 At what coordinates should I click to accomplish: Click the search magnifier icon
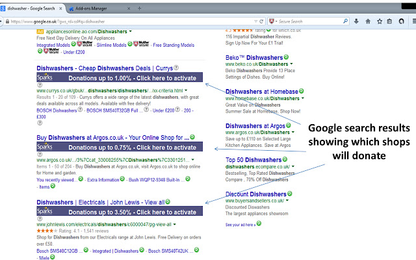(345, 21)
